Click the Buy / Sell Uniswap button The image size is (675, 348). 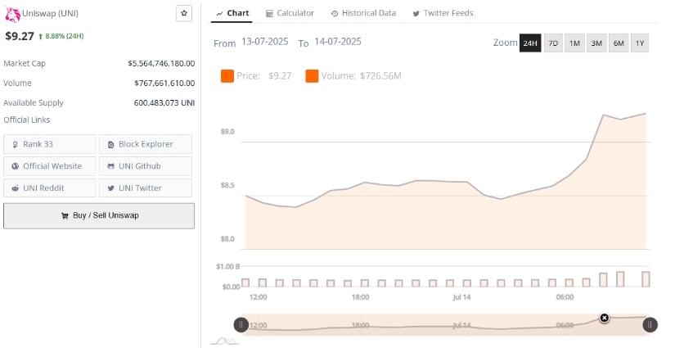[99, 216]
